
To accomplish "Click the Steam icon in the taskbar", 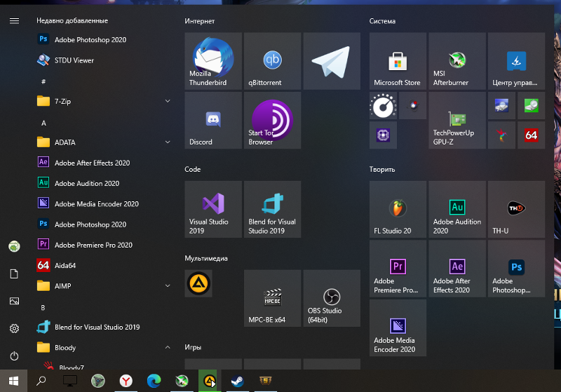I will [236, 381].
